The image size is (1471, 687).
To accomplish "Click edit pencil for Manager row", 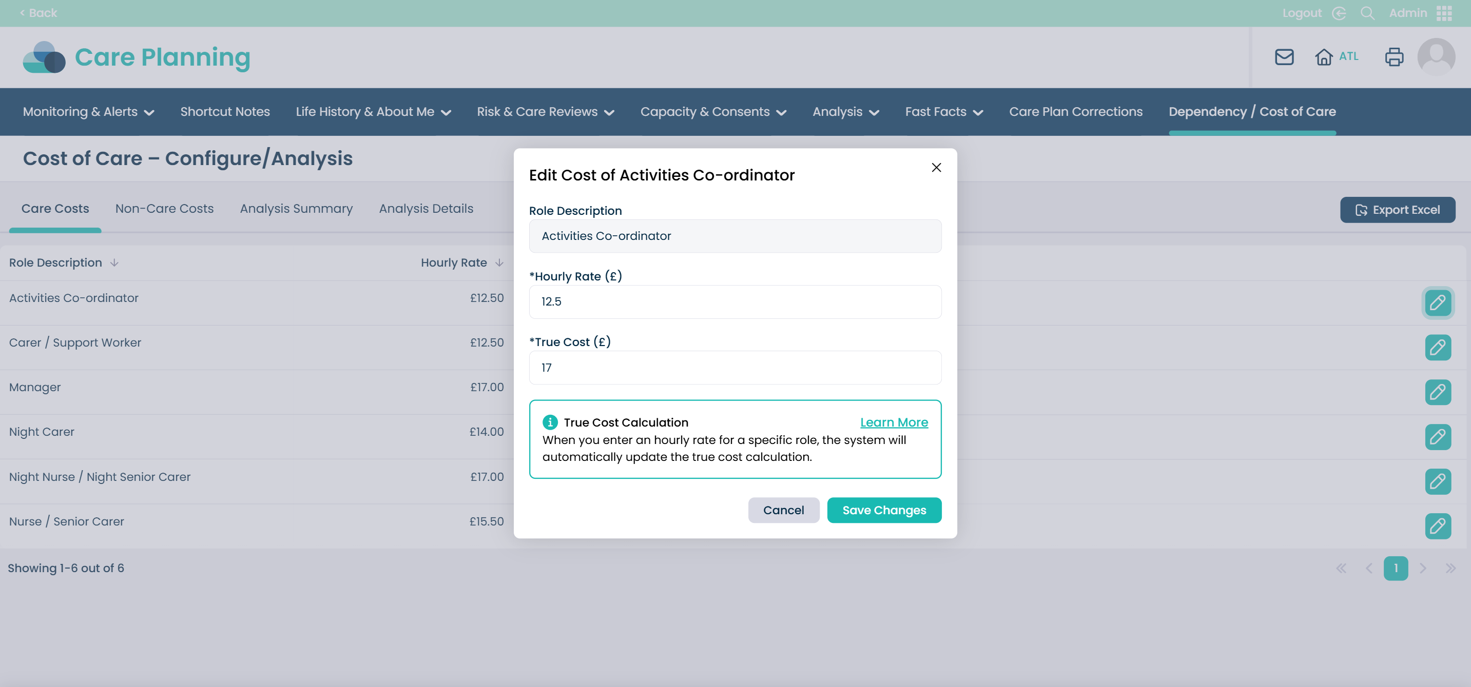I will pyautogui.click(x=1437, y=392).
